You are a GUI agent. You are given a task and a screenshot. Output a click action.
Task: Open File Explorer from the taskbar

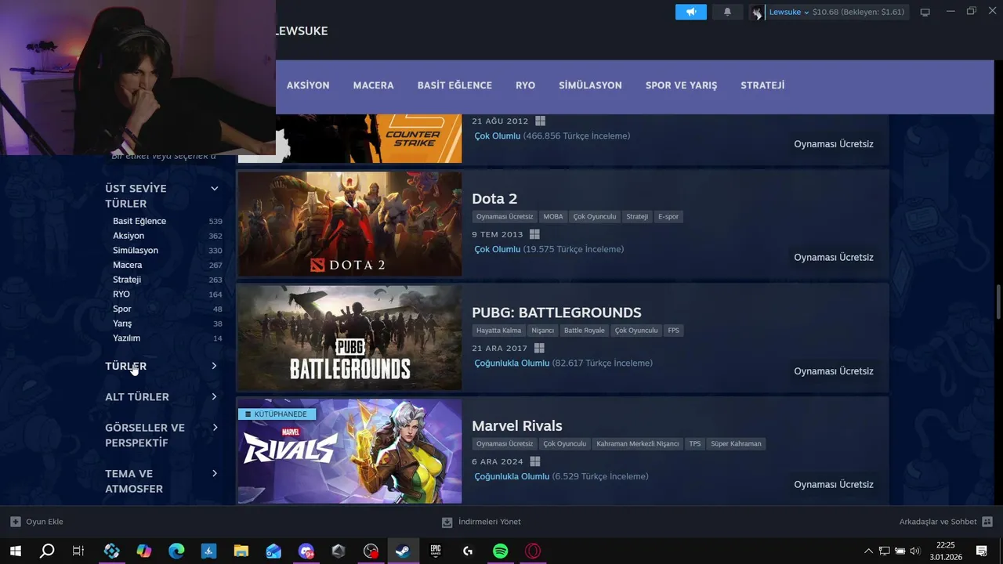tap(241, 551)
